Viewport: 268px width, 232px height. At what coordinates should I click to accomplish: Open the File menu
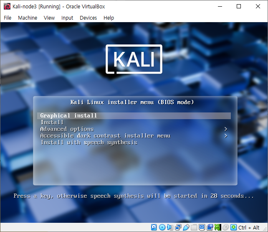(x=8, y=18)
